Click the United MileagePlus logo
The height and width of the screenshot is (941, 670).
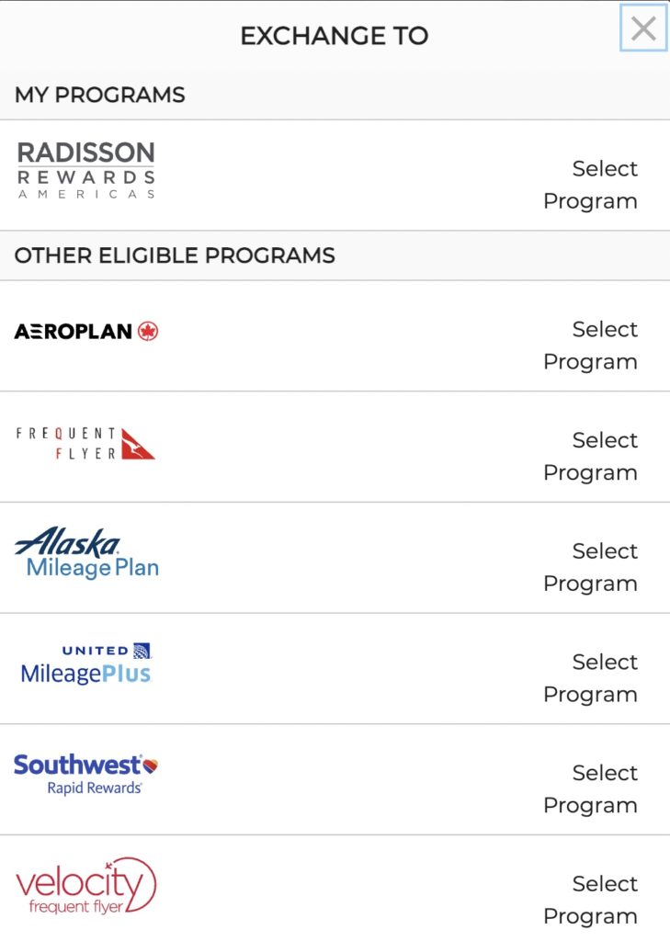click(x=86, y=664)
